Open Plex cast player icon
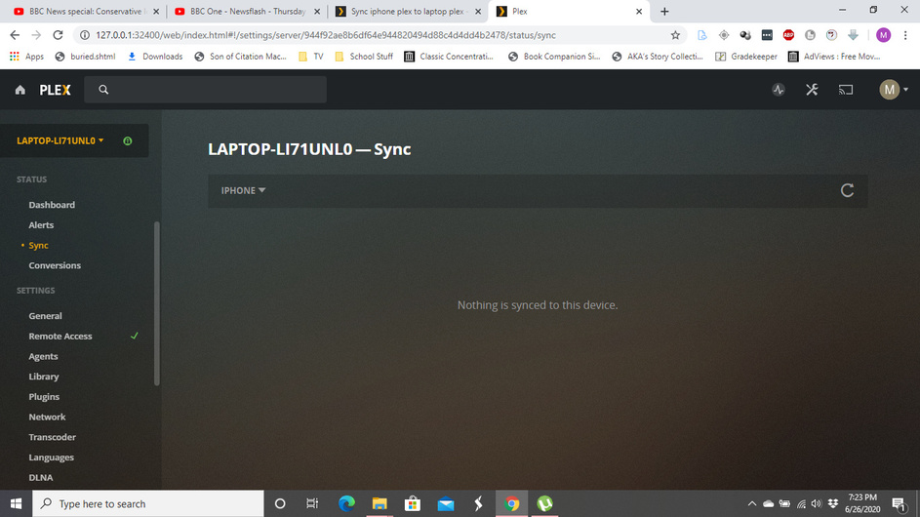 846,90
